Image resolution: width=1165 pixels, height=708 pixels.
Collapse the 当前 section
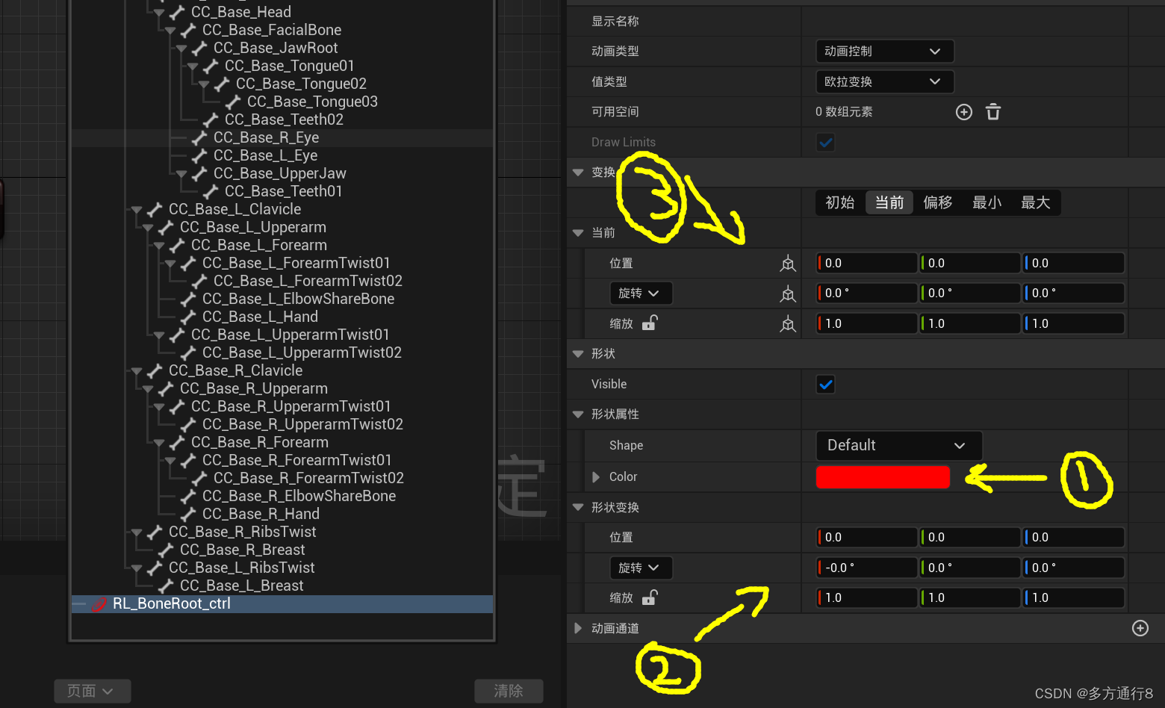(577, 233)
